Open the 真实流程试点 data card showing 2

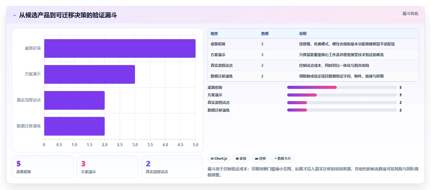pos(172,167)
